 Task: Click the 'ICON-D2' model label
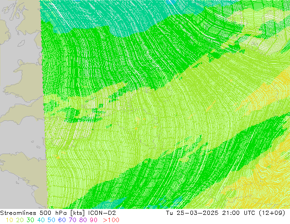(x=102, y=213)
